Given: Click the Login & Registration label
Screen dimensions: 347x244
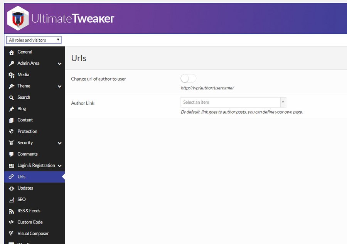Looking at the screenshot, I should (x=36, y=165).
